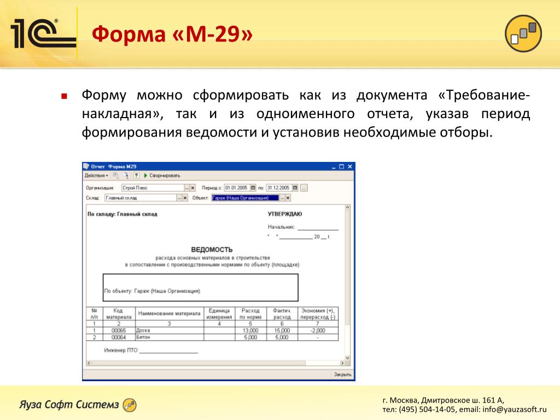The height and width of the screenshot is (420, 560).
Task: Click the cell with code 00064
Action: 119,337
